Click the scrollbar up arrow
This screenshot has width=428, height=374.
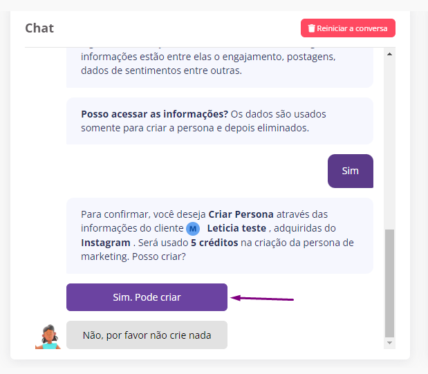(x=389, y=54)
